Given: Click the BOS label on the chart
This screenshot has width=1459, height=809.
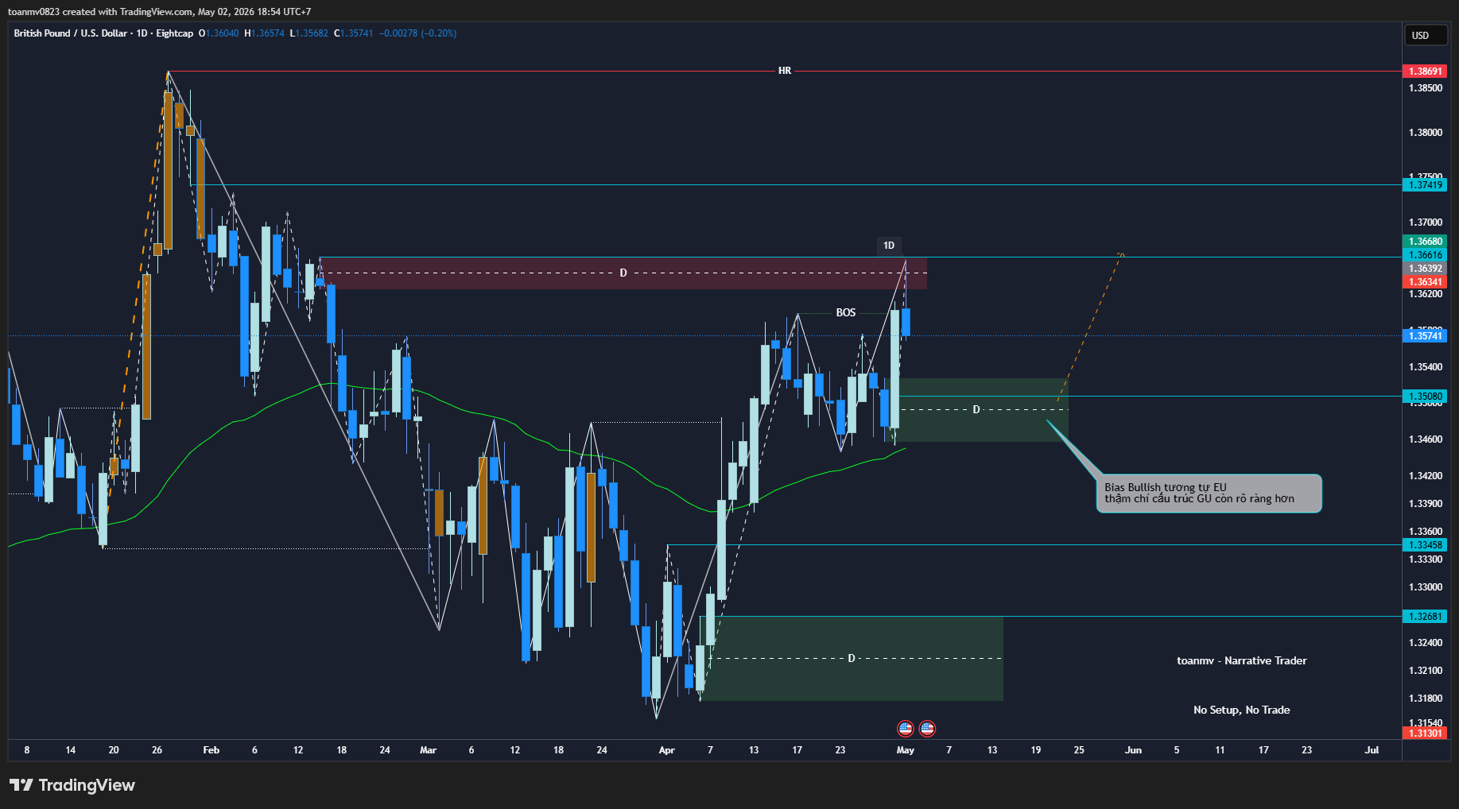Looking at the screenshot, I should point(846,312).
